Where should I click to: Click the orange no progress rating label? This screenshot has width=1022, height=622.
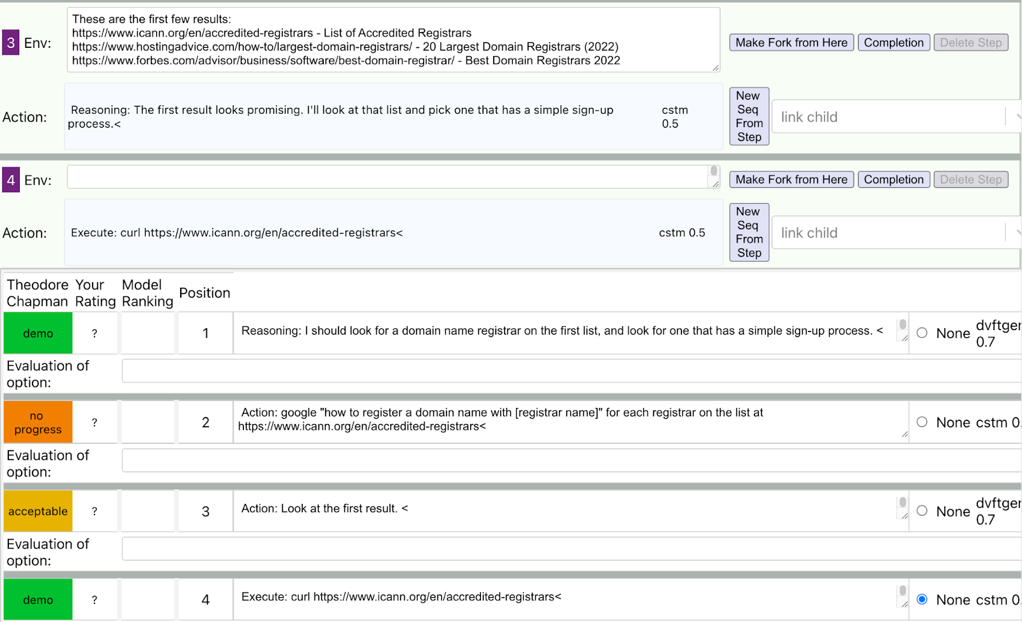click(38, 423)
